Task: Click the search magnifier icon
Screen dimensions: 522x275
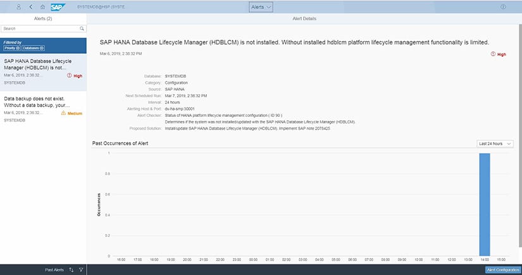Action: tap(82, 28)
